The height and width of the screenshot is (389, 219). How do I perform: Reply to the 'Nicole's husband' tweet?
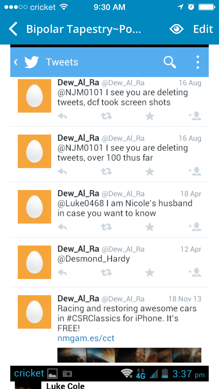[x=62, y=227]
